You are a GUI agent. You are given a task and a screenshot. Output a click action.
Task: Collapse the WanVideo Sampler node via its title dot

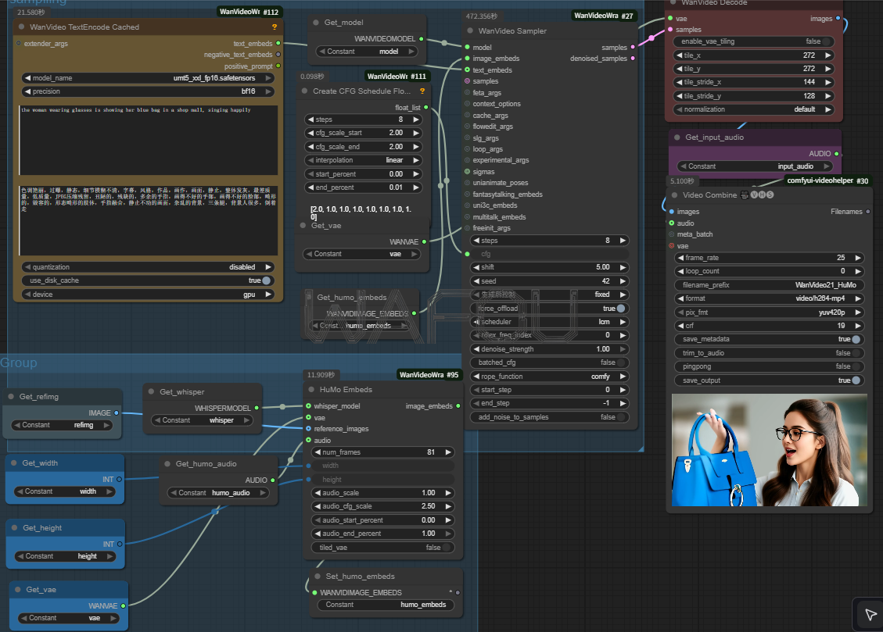point(469,31)
